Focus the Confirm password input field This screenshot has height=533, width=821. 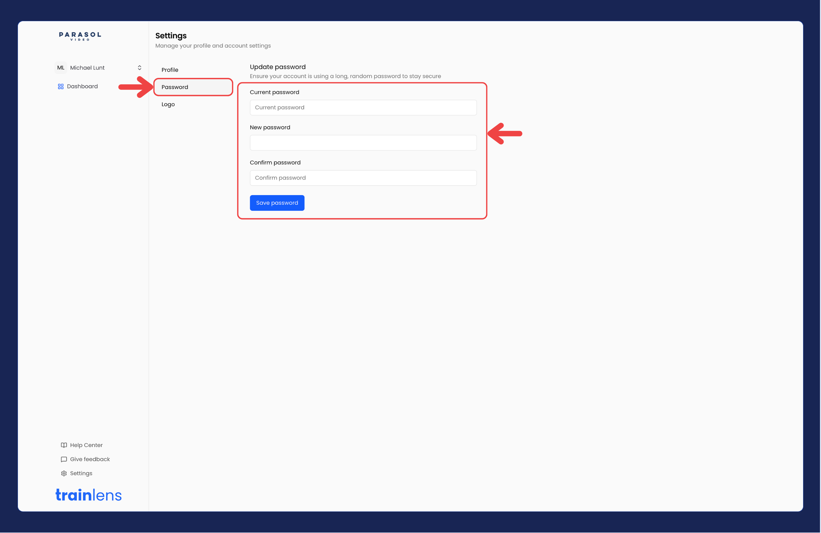(363, 178)
